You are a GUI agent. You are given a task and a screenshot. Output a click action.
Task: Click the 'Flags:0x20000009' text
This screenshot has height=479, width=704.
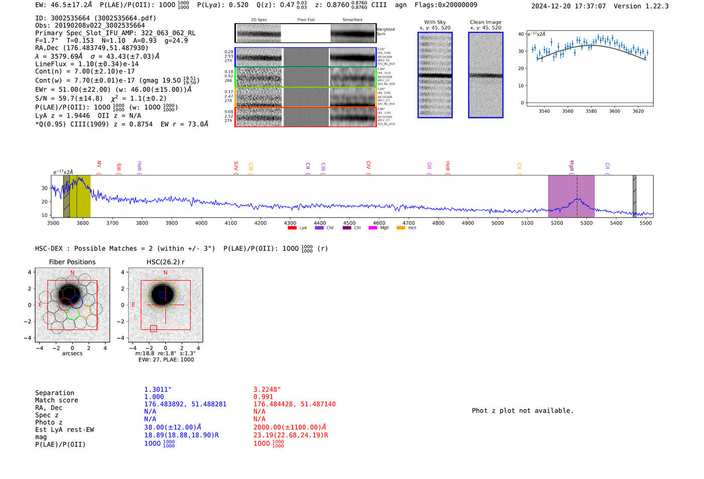tap(446, 5)
